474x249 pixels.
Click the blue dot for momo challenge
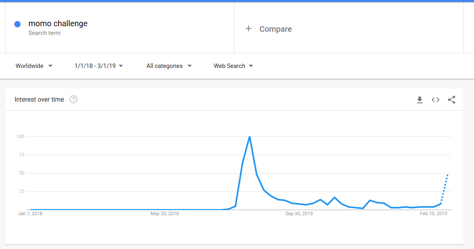(18, 24)
